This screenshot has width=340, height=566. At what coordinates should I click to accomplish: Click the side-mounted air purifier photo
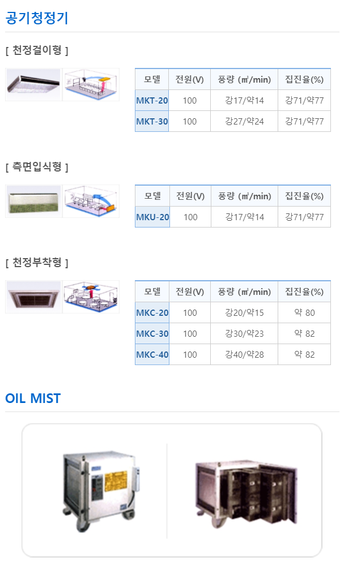tap(33, 201)
